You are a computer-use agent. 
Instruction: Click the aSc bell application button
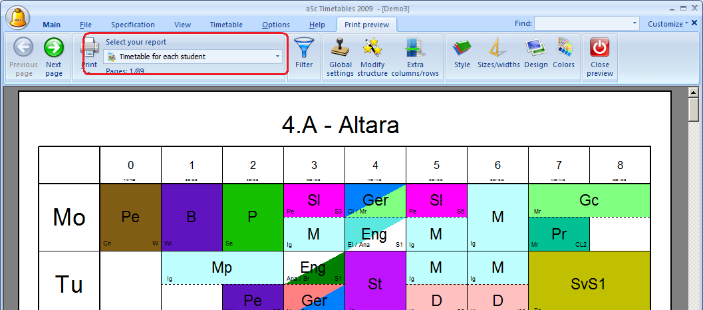[19, 15]
